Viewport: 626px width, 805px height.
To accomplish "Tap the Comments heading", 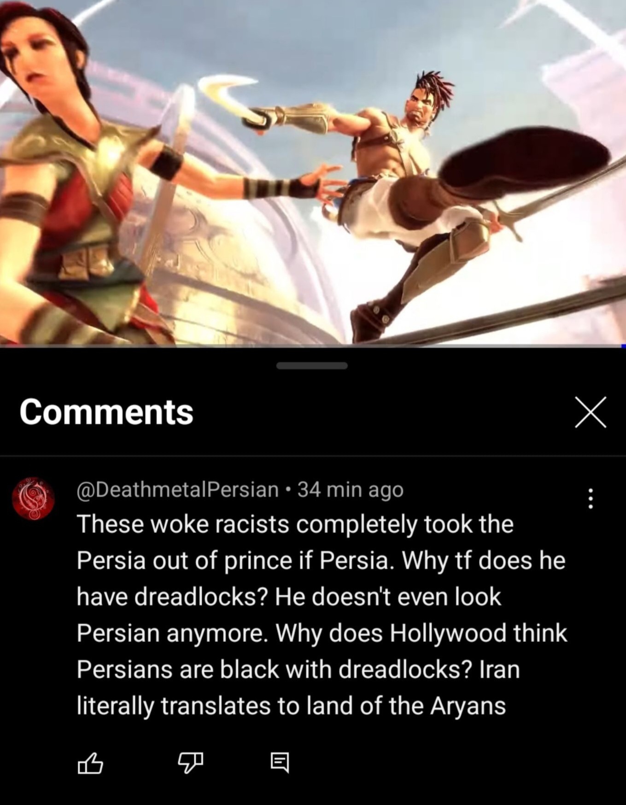I will 106,412.
